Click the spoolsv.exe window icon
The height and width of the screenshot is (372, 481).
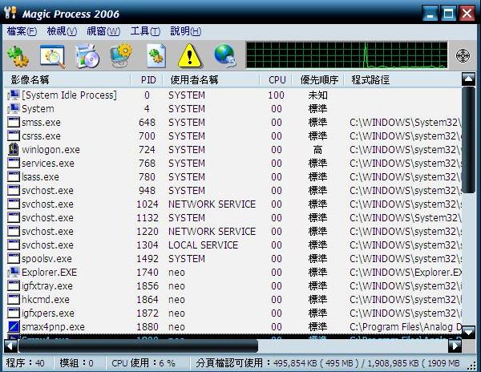[14, 258]
